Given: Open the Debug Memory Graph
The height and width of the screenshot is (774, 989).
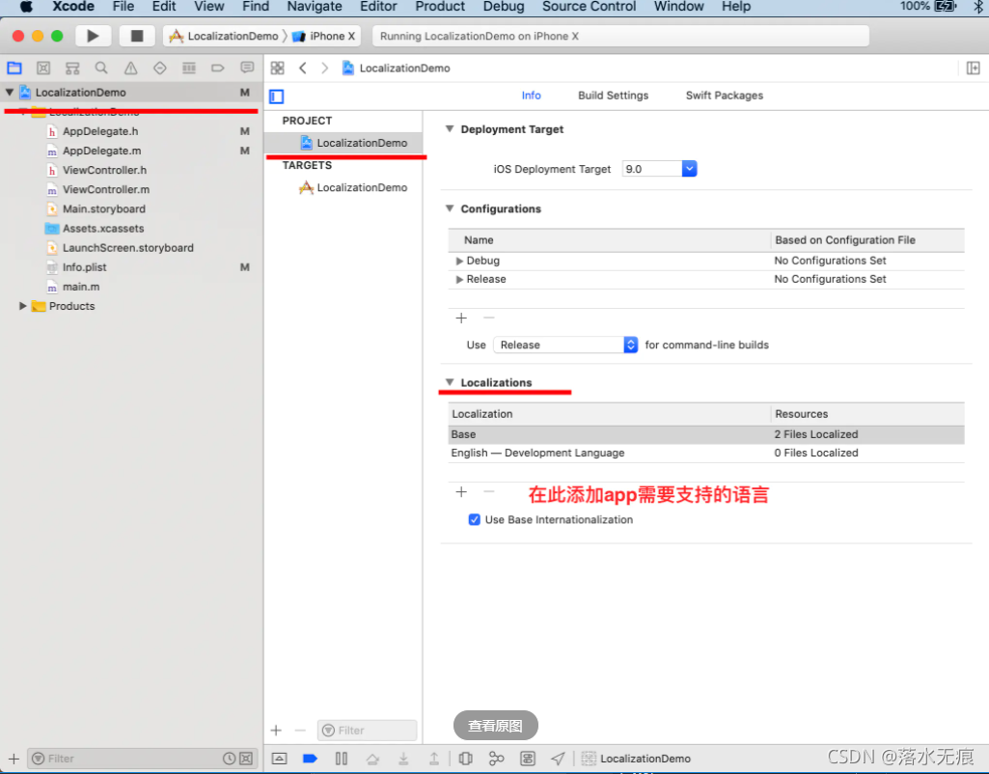Looking at the screenshot, I should pos(496,759).
